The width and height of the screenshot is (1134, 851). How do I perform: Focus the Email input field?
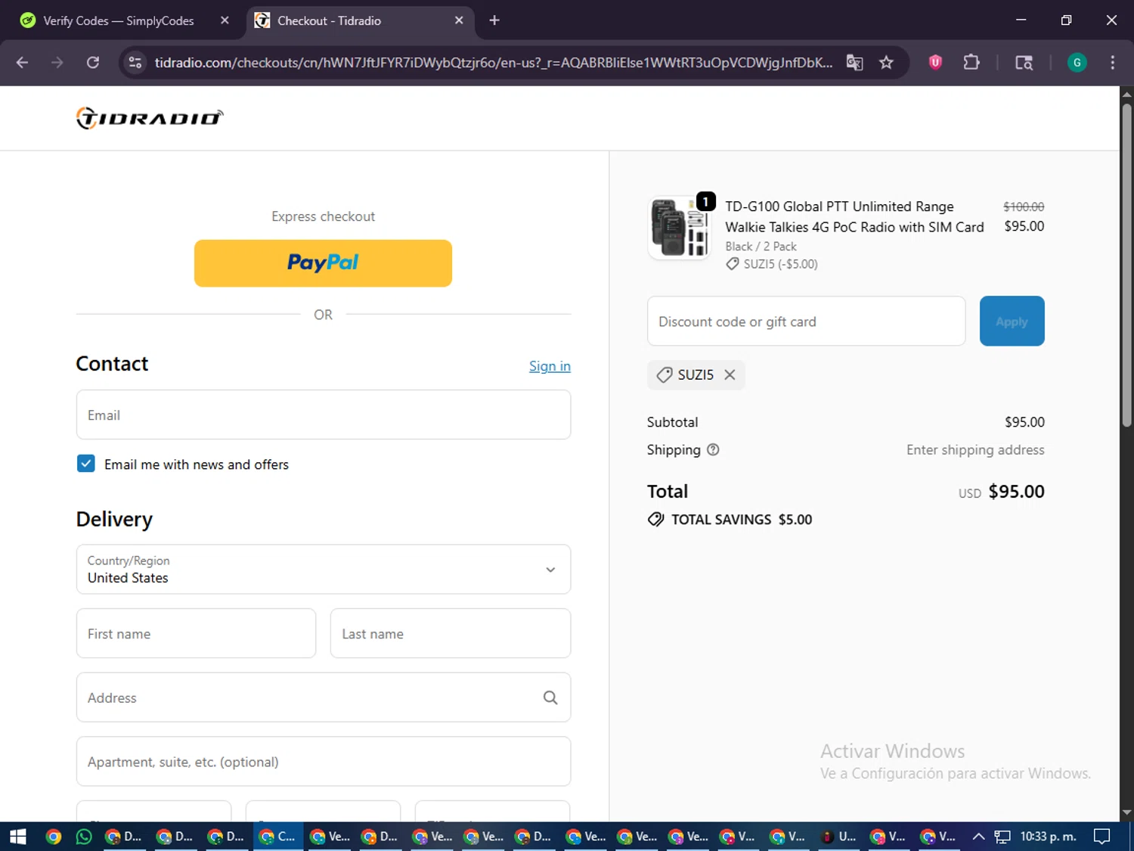point(324,415)
